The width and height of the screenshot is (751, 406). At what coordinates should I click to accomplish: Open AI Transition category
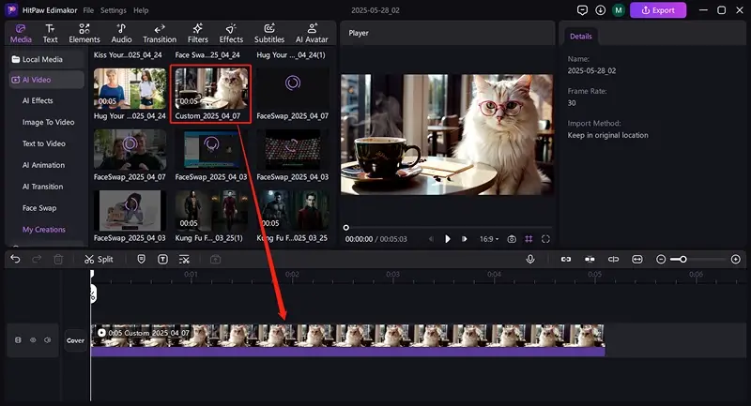42,187
